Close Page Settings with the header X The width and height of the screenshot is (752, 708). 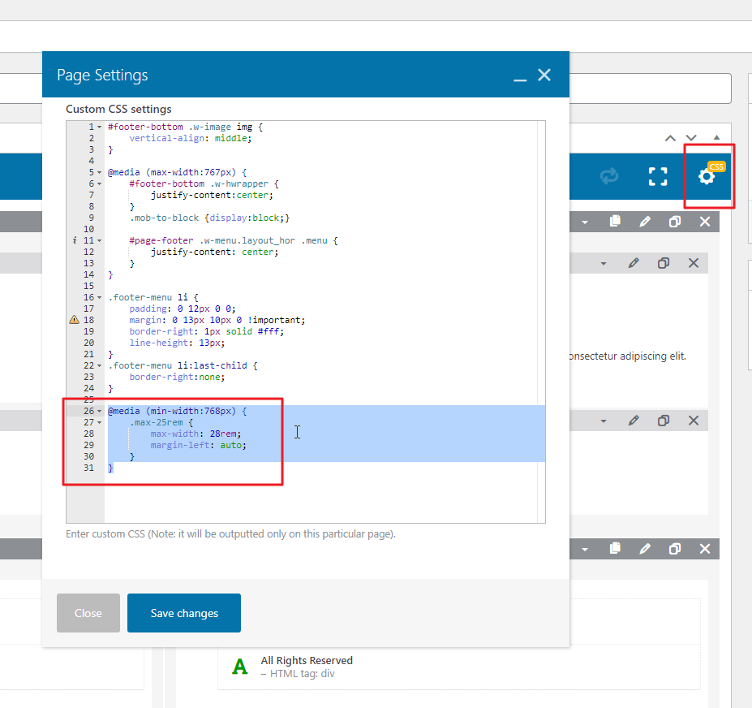point(544,75)
